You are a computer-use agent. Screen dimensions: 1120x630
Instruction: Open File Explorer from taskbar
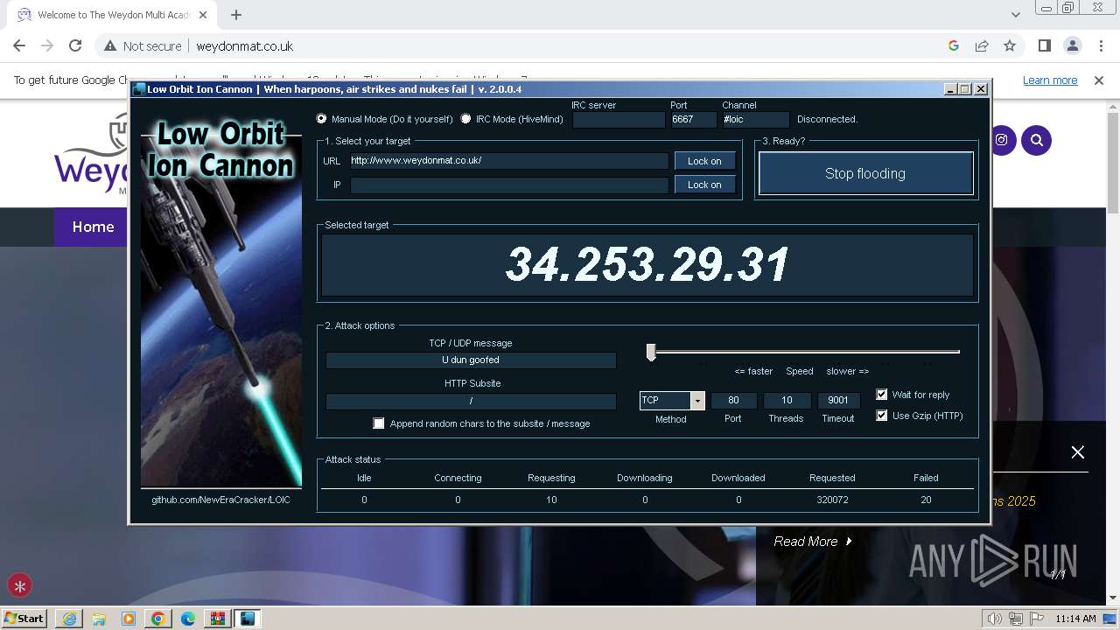(98, 619)
